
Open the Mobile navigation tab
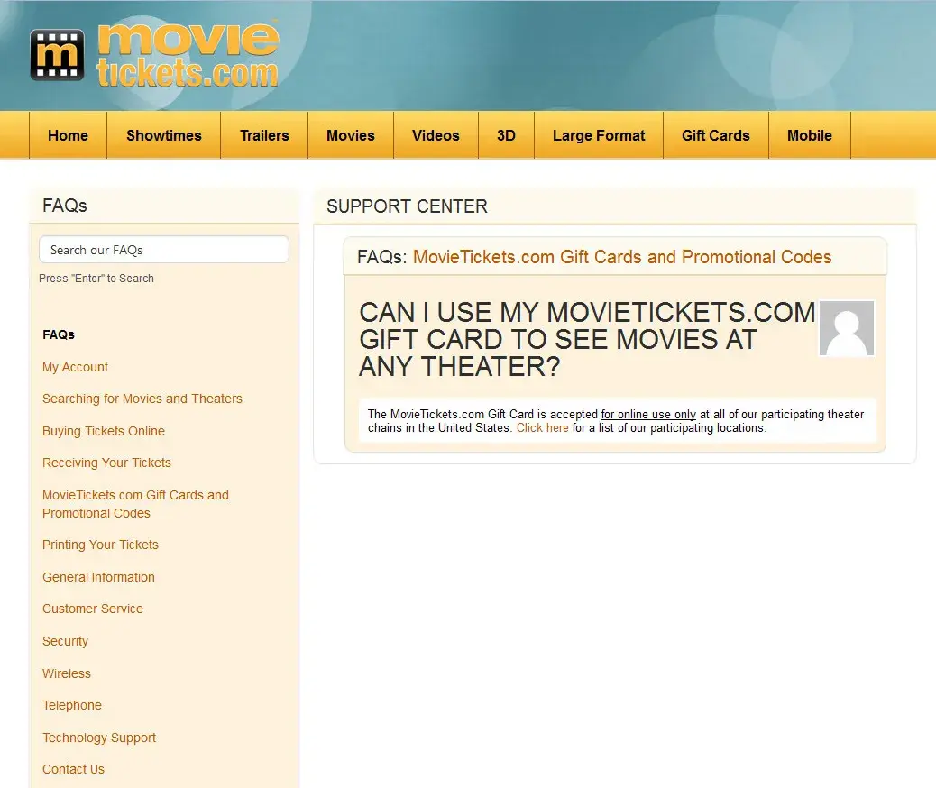(x=809, y=135)
